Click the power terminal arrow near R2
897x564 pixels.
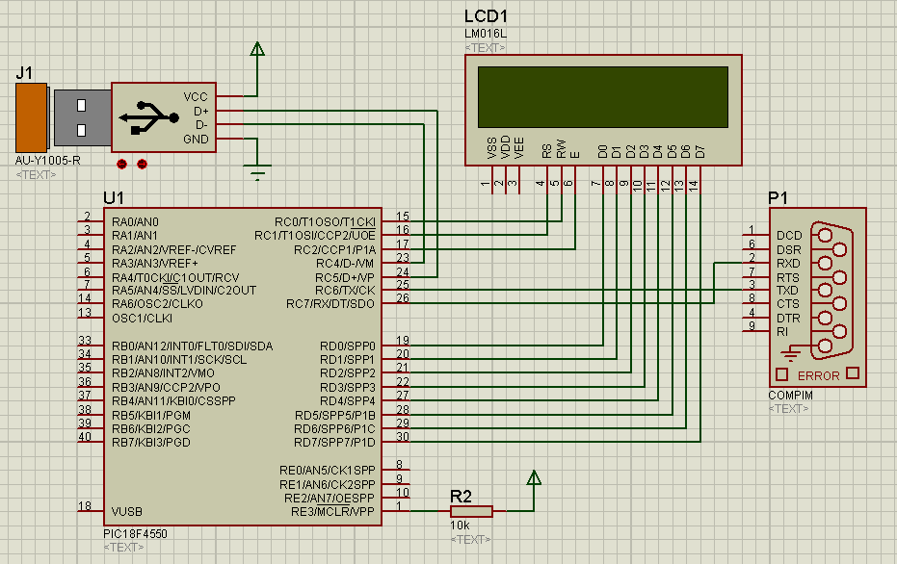536,475
